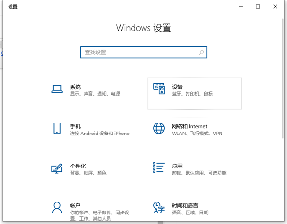Click the 时间和语言 clock icon

tap(159, 208)
